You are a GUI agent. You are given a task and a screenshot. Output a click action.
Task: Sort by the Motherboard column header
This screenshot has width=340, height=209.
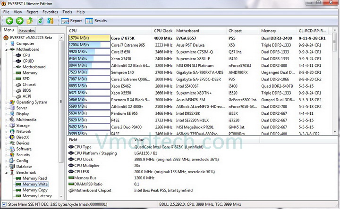[200, 31]
